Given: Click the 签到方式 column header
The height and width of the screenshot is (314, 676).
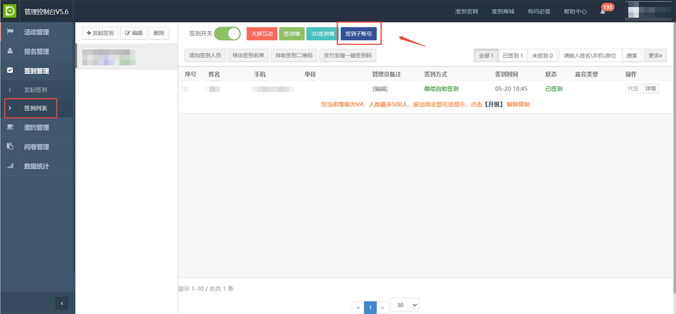Looking at the screenshot, I should [436, 74].
